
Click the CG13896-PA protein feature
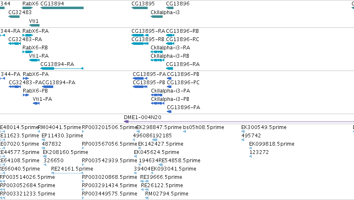pyautogui.click(x=169, y=112)
